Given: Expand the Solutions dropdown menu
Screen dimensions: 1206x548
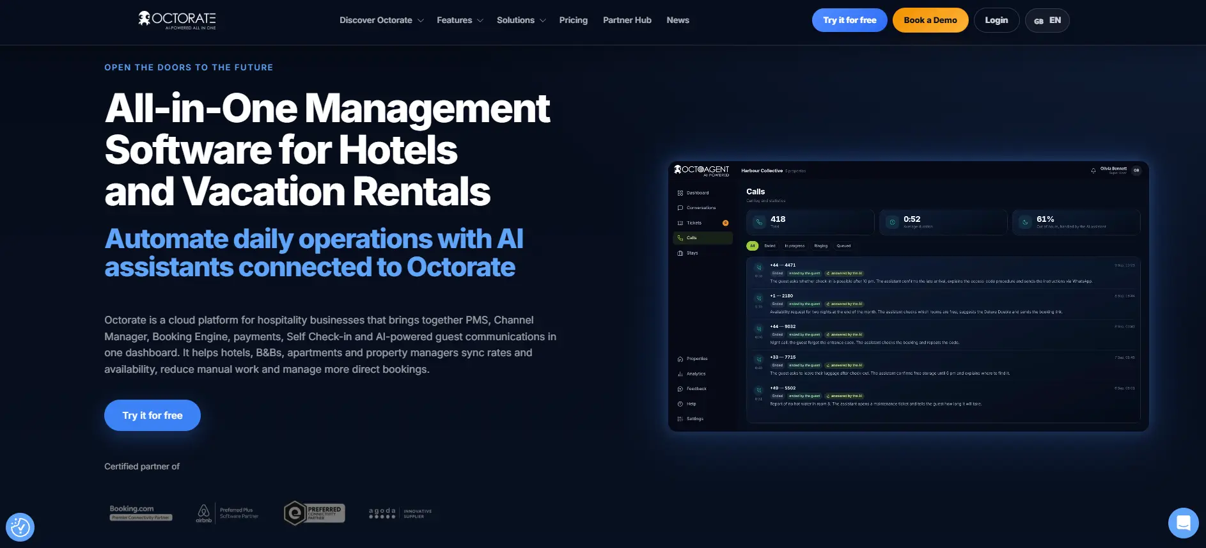Looking at the screenshot, I should (x=521, y=20).
